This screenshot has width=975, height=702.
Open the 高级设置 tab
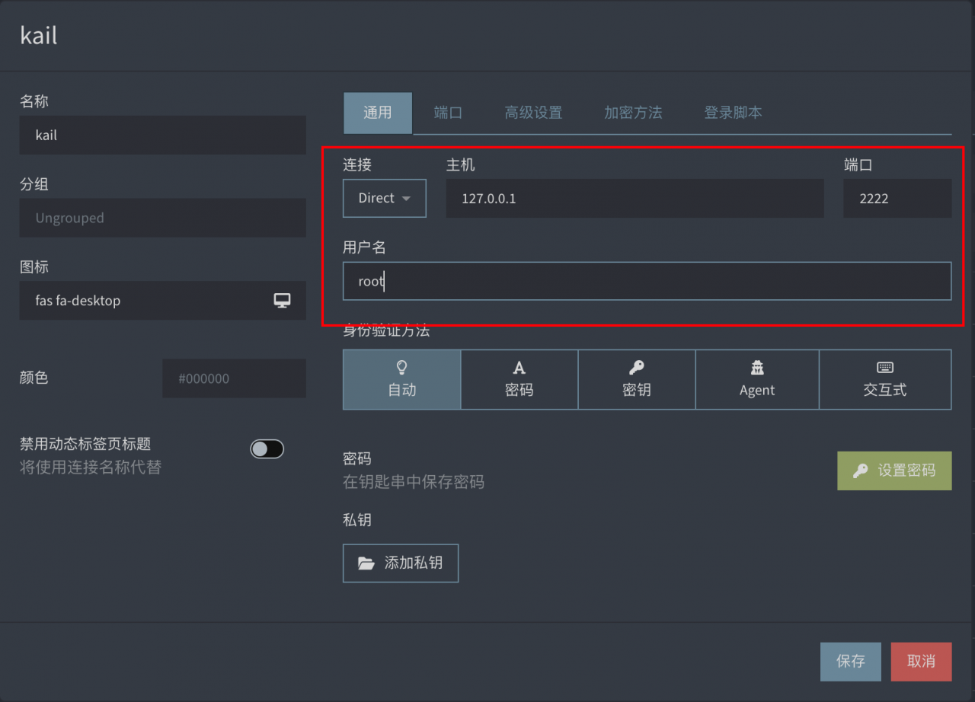click(533, 113)
